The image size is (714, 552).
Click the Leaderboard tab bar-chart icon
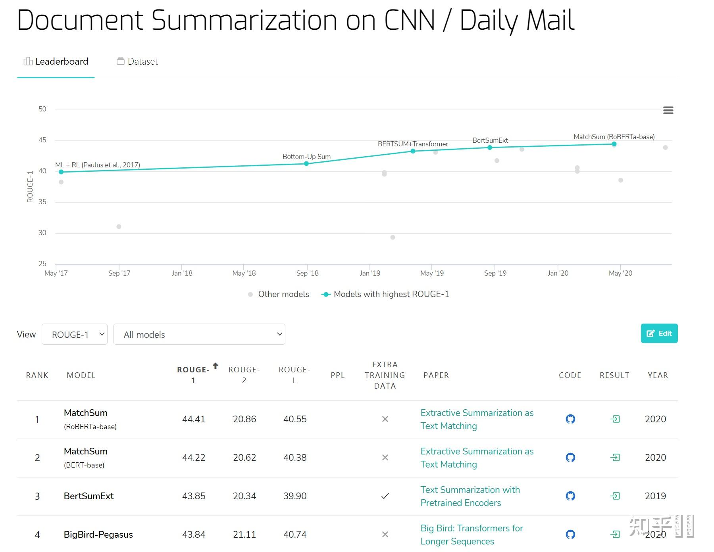(28, 61)
